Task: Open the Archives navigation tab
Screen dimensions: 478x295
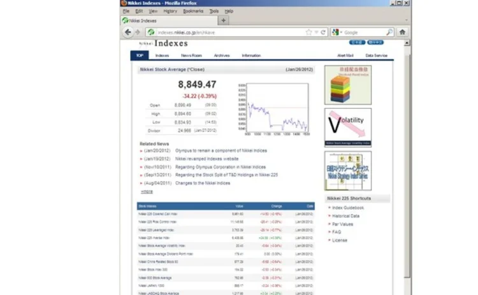Action: pyautogui.click(x=222, y=55)
